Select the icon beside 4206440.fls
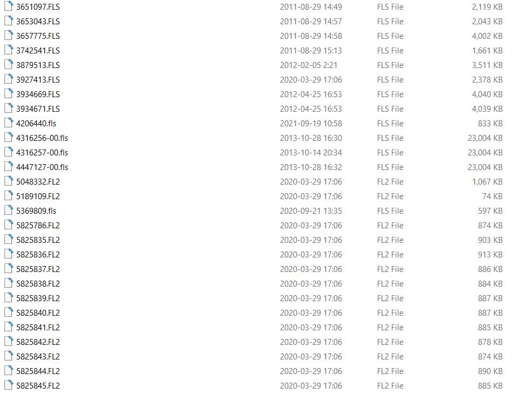This screenshot has width=519, height=394. 9,123
